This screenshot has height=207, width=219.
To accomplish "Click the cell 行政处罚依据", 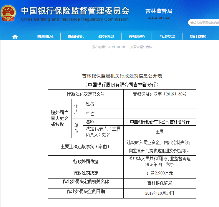I will point(86,162).
